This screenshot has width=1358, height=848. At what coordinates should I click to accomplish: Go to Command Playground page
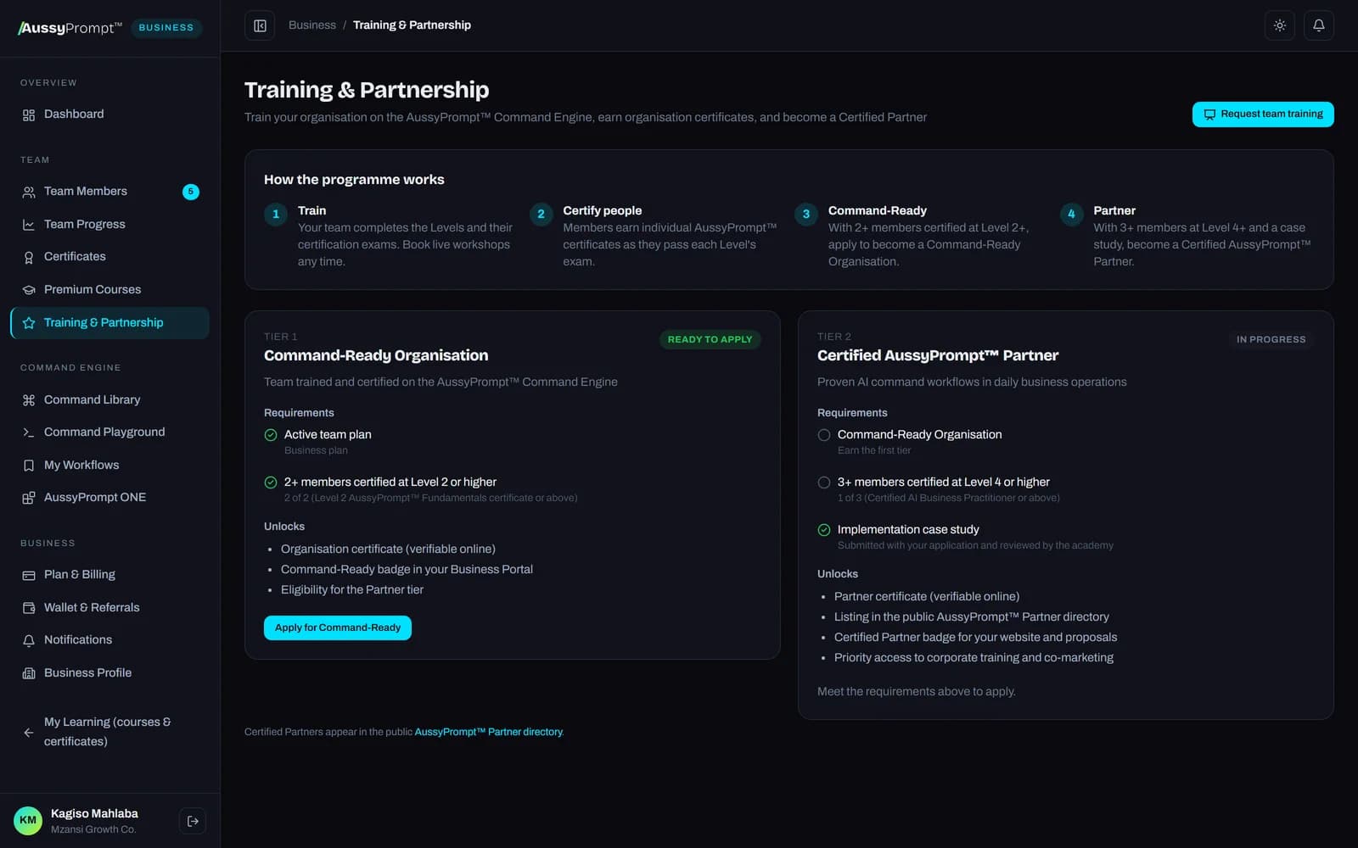click(109, 432)
